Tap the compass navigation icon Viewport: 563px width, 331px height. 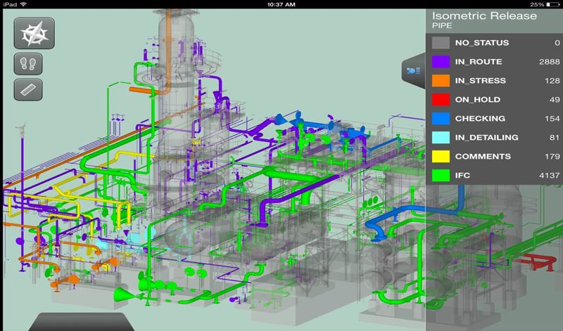[34, 33]
